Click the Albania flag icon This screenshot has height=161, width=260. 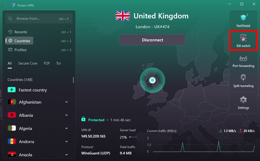[12, 115]
